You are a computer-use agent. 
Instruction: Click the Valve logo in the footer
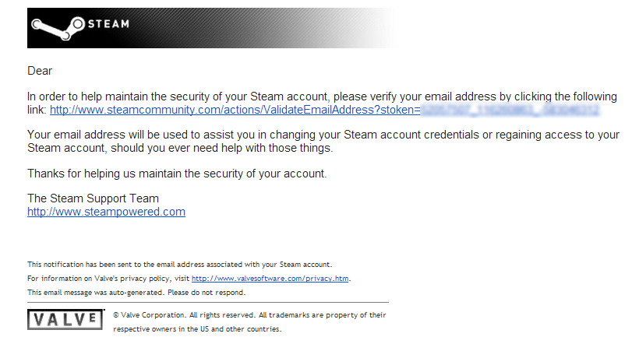65,320
